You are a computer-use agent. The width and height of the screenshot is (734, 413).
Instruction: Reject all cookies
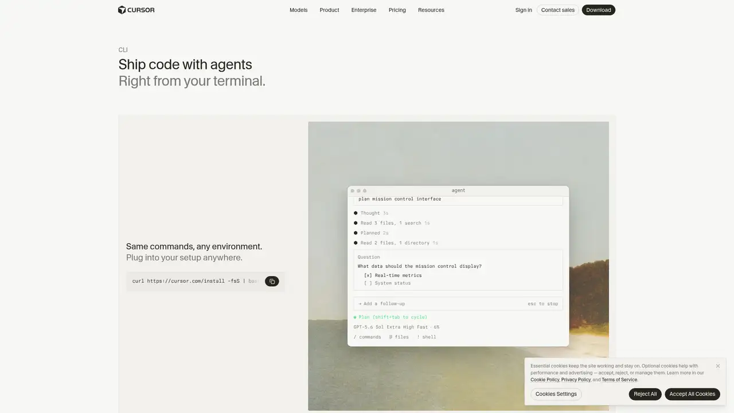click(645, 394)
